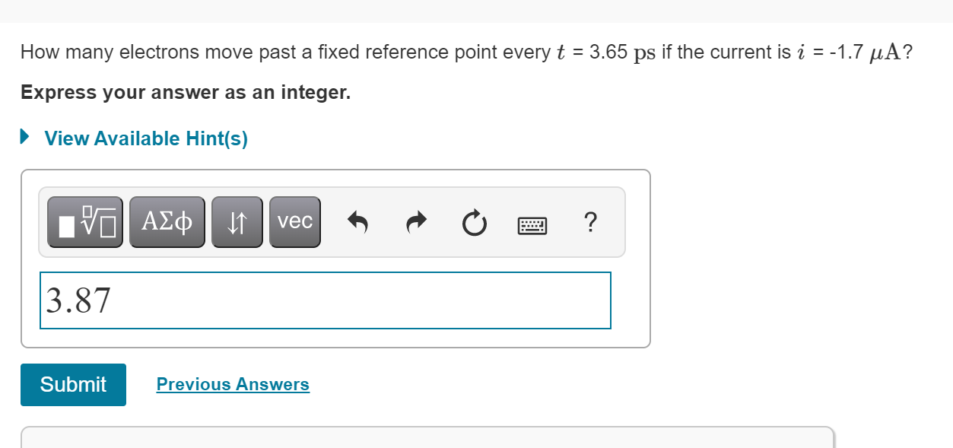The width and height of the screenshot is (953, 448).
Task: Open the math template palette icon
Action: point(84,221)
